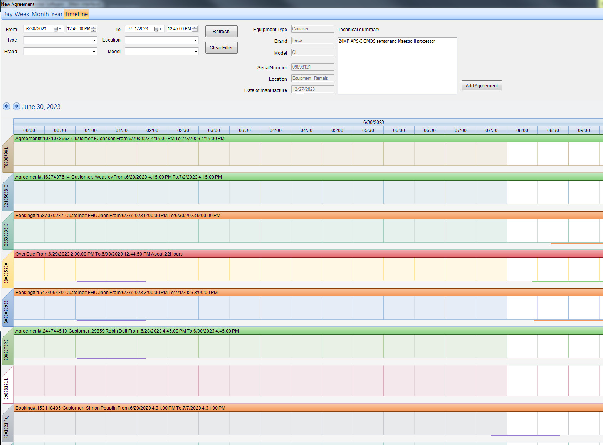The height and width of the screenshot is (445, 603).
Task: Select resource row tab 36530036 C
Action: click(7, 231)
